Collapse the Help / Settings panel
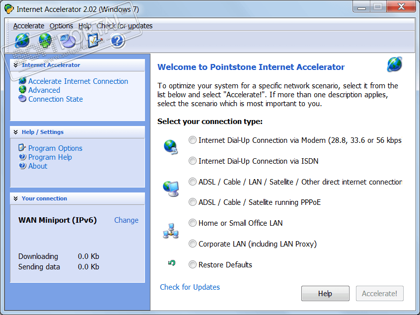 [x=16, y=132]
